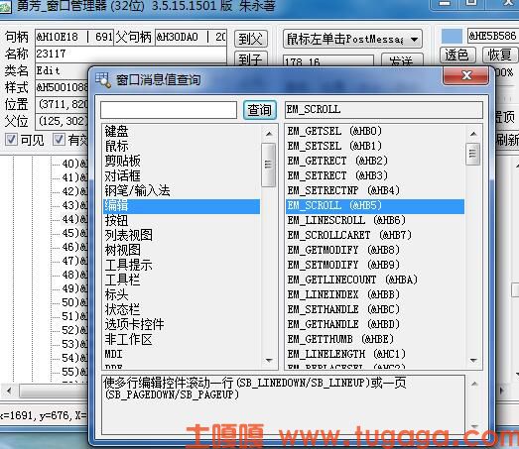Click 透色 button in main window
The width and height of the screenshot is (519, 449).
[457, 55]
